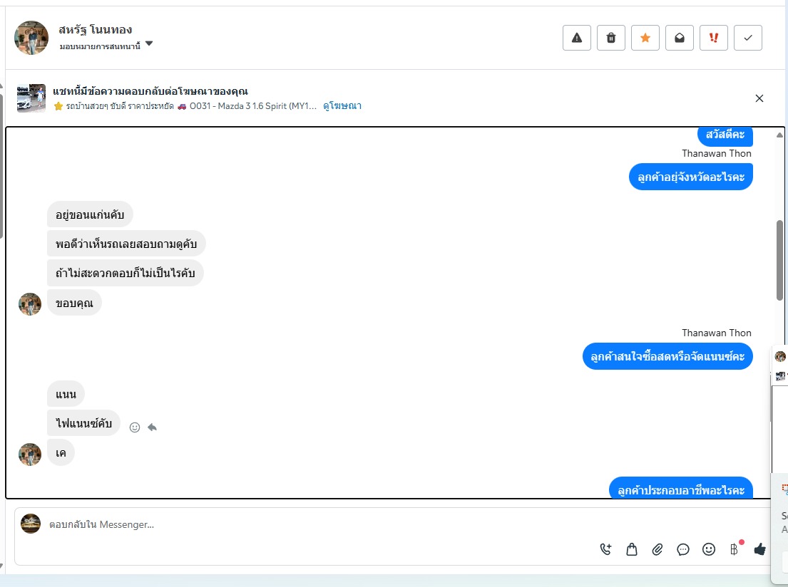Mark conversation with the orange star icon
The height and width of the screenshot is (587, 788).
click(x=645, y=38)
